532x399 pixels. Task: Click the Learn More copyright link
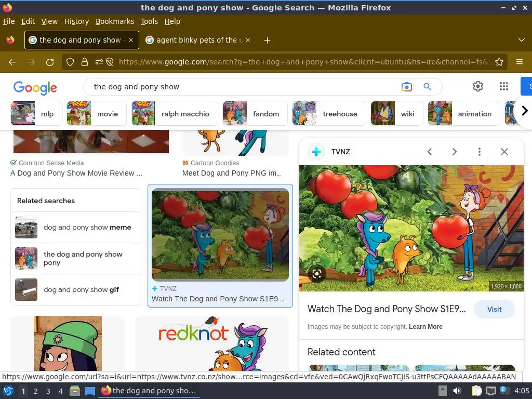(x=425, y=327)
